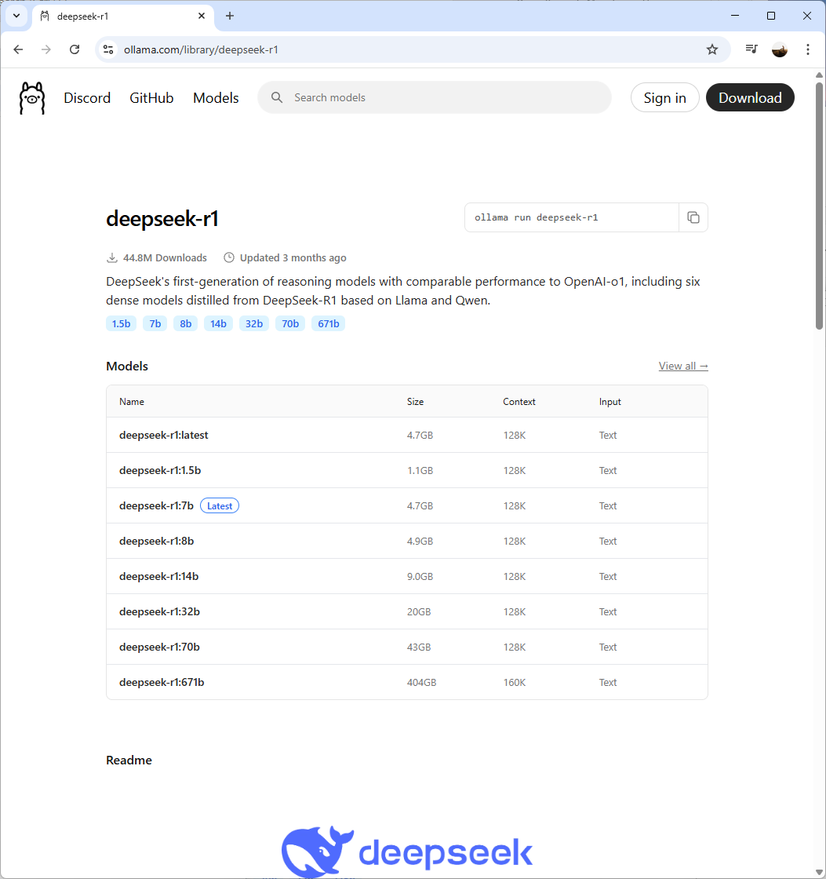Open the View all models link

(683, 366)
